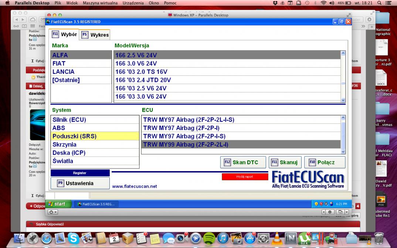
Task: Select ALFA in the Marka list
Action: [x=81, y=55]
